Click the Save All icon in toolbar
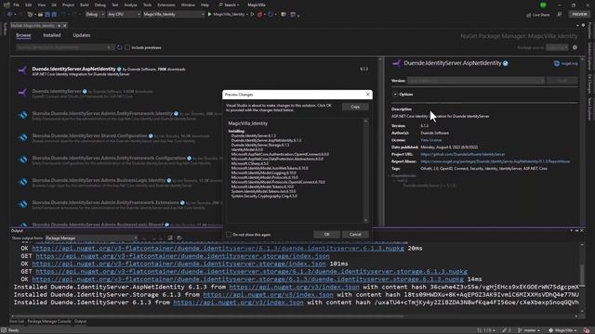The image size is (595, 334). click(x=54, y=15)
